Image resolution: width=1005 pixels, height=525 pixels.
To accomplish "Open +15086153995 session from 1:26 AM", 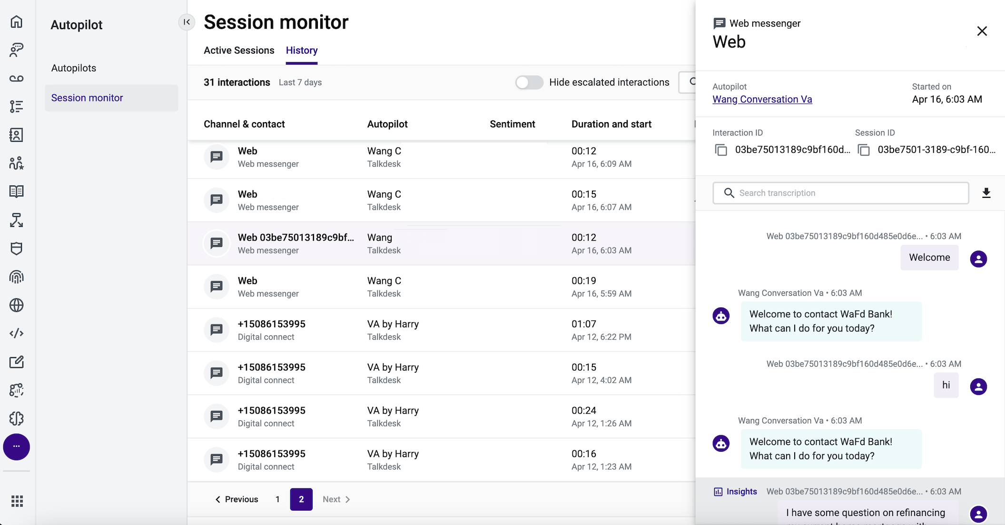I will click(x=441, y=417).
